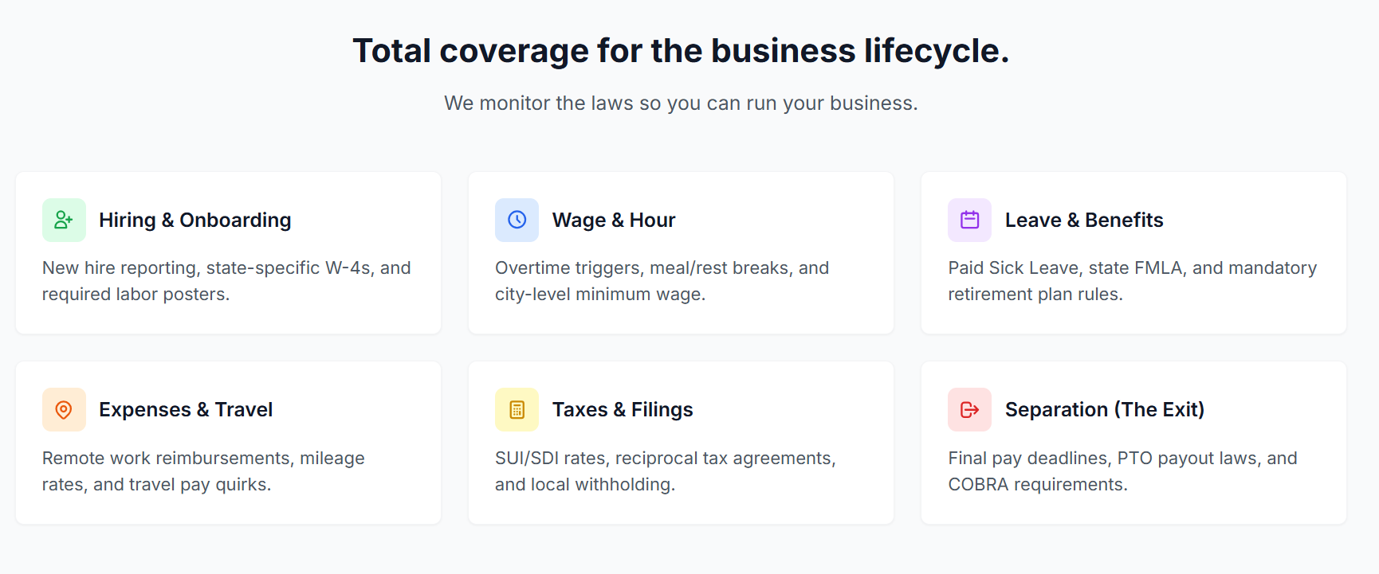Open the Expenses & Travel card
Image resolution: width=1379 pixels, height=574 pixels.
pyautogui.click(x=228, y=442)
